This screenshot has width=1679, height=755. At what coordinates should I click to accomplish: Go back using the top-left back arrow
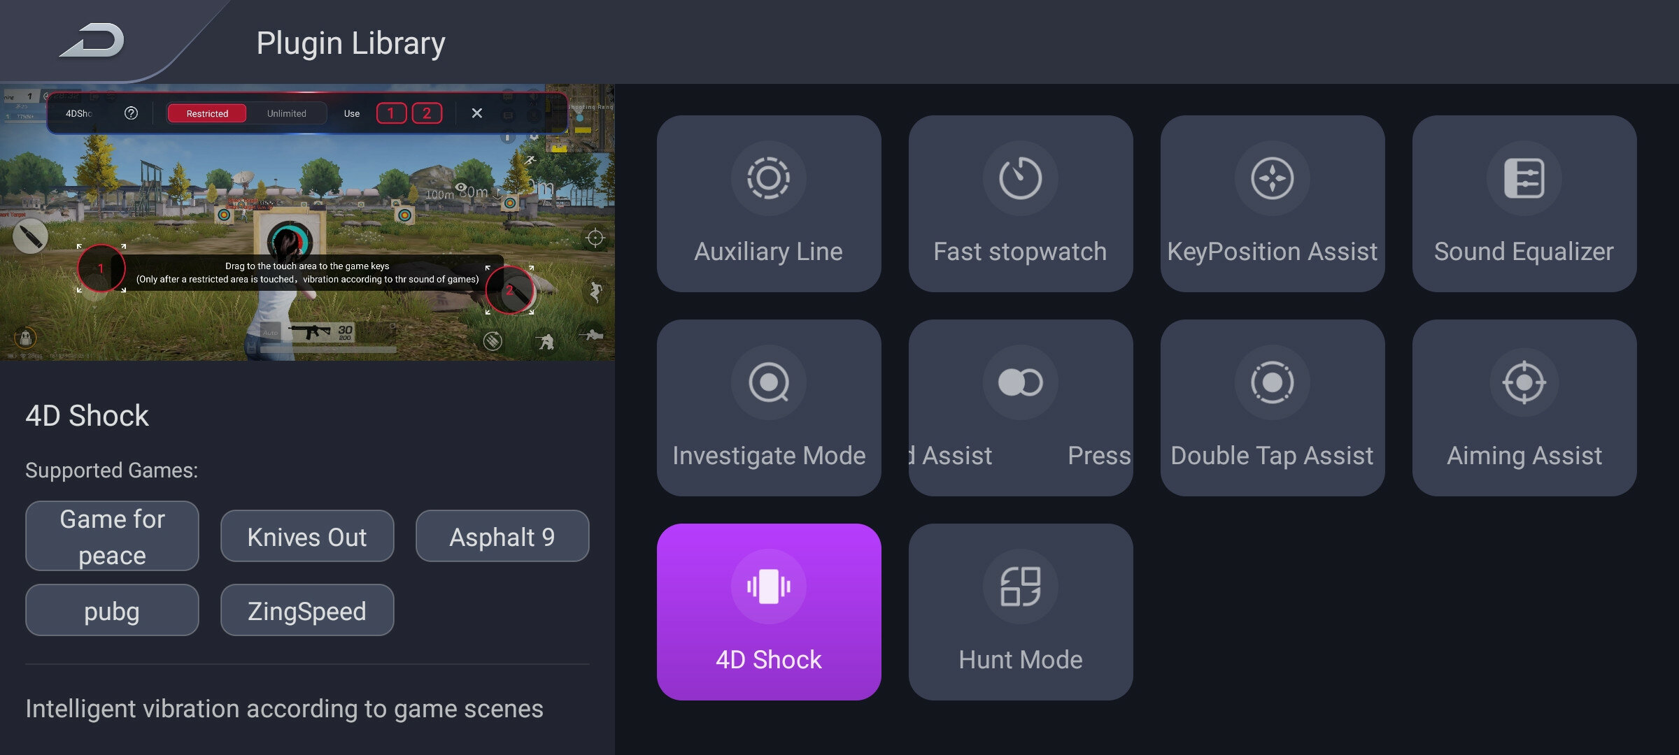pyautogui.click(x=92, y=41)
